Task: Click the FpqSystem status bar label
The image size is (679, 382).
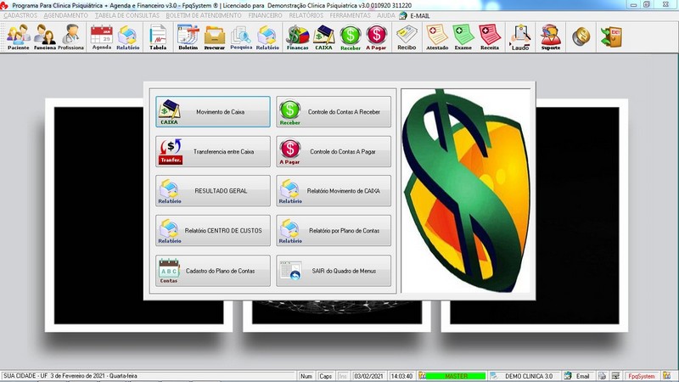Action: pyautogui.click(x=642, y=376)
